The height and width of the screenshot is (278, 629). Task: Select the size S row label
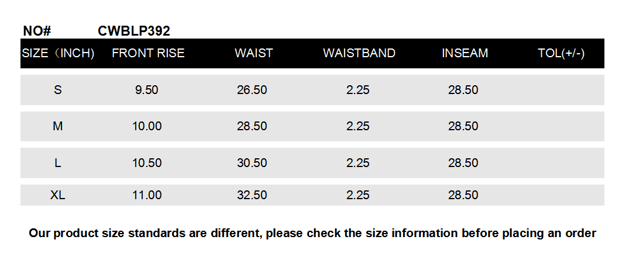click(x=58, y=90)
